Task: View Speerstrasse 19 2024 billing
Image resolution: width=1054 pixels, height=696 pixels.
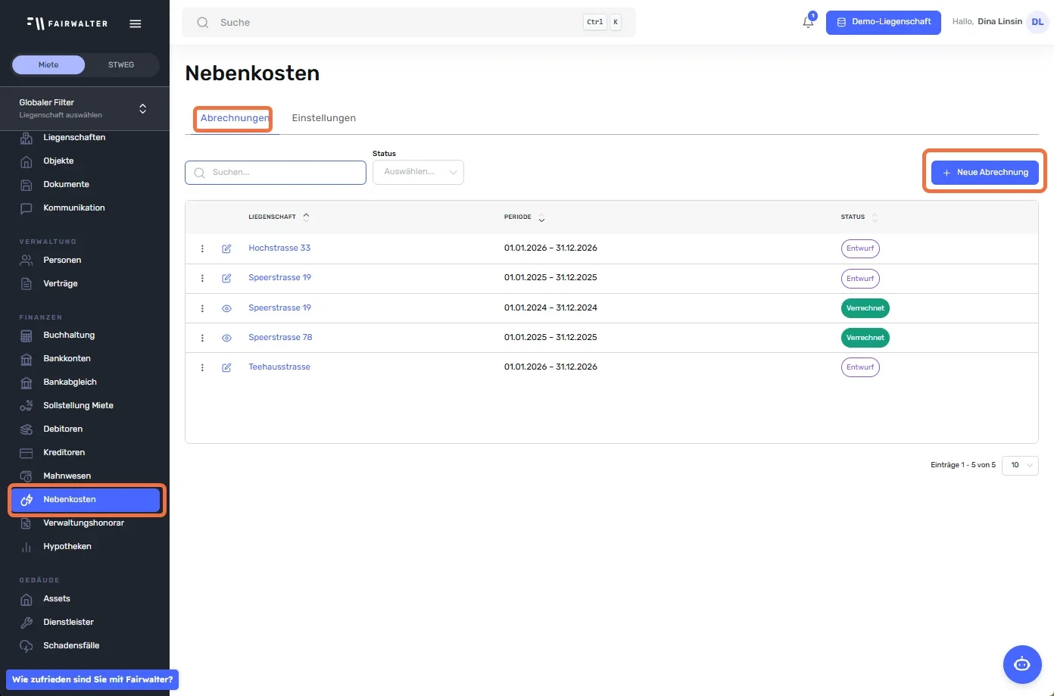Action: point(226,308)
